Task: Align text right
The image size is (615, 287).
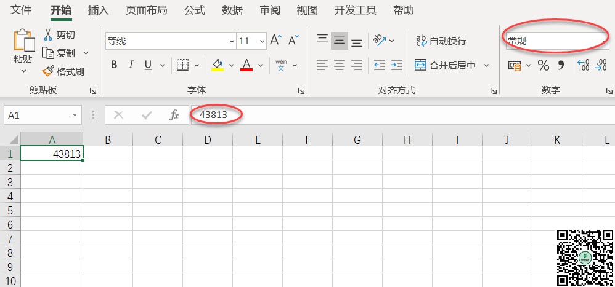Action: [x=357, y=65]
